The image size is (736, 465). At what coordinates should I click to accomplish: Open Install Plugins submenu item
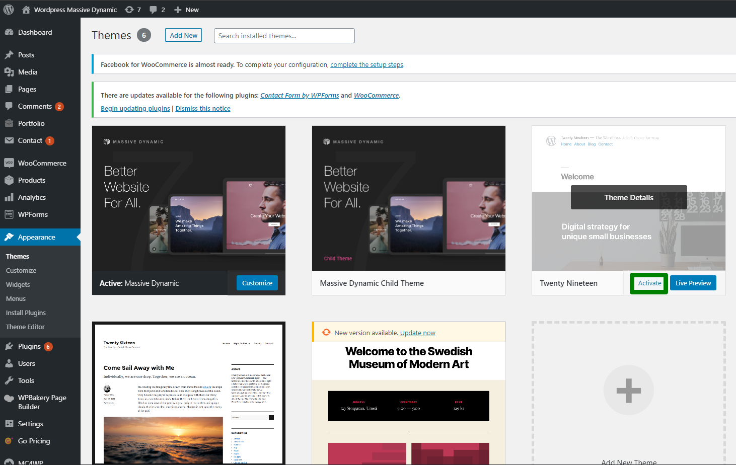click(x=26, y=313)
